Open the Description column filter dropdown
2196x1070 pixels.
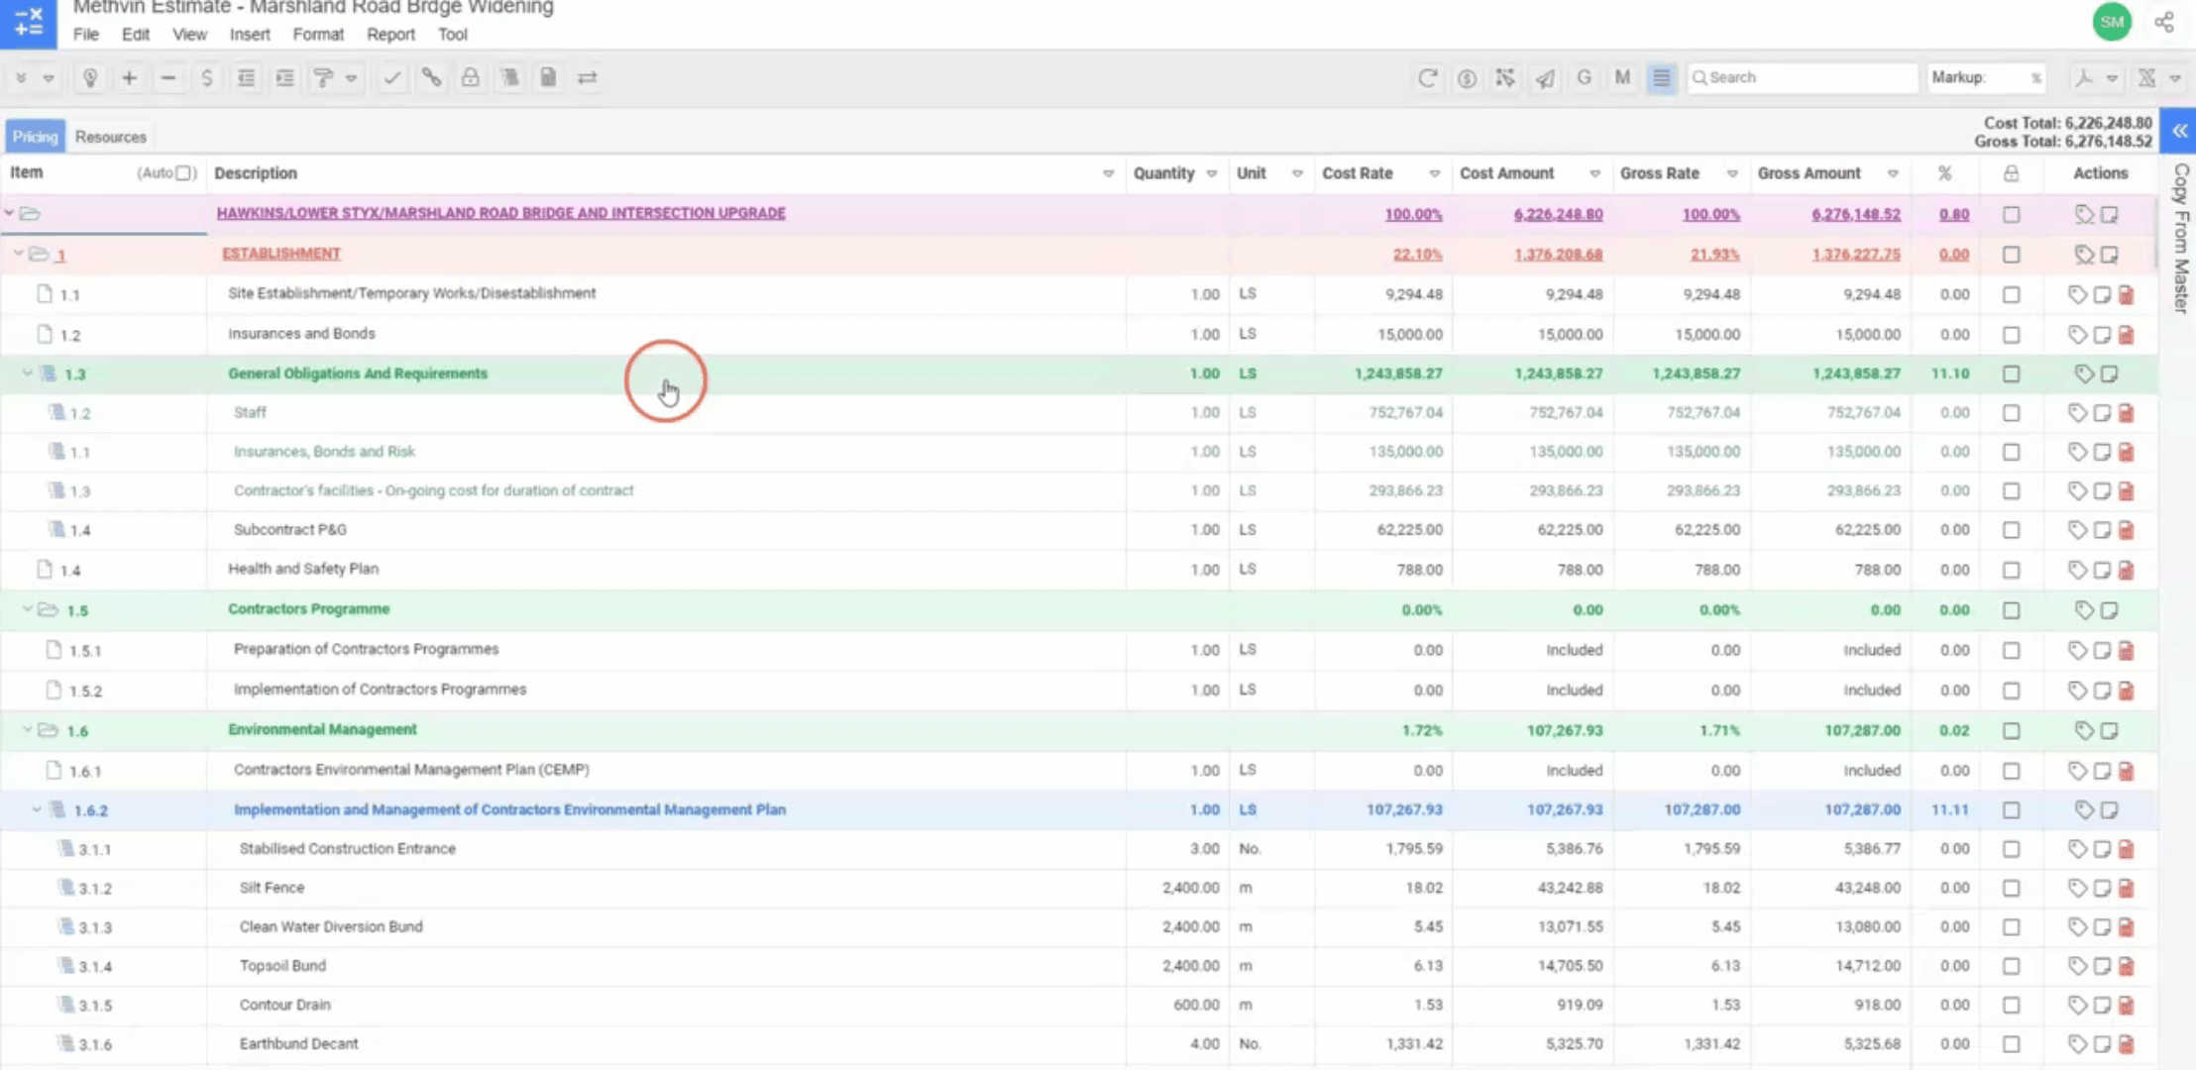coord(1108,173)
